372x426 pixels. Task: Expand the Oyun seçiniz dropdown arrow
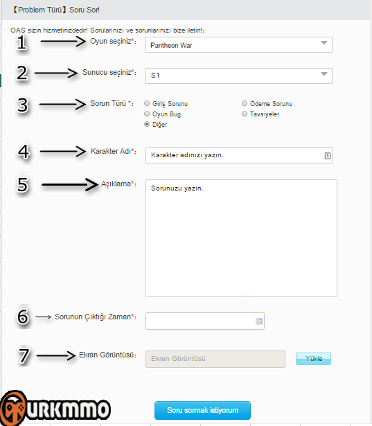tap(324, 43)
